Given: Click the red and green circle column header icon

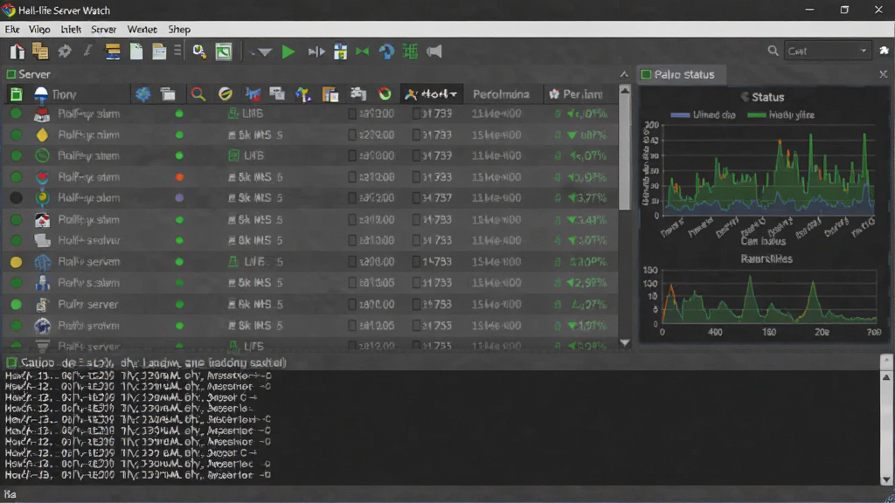Looking at the screenshot, I should click(385, 94).
